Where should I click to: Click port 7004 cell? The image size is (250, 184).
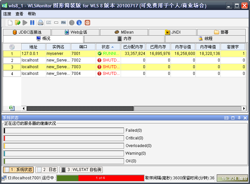(83, 74)
